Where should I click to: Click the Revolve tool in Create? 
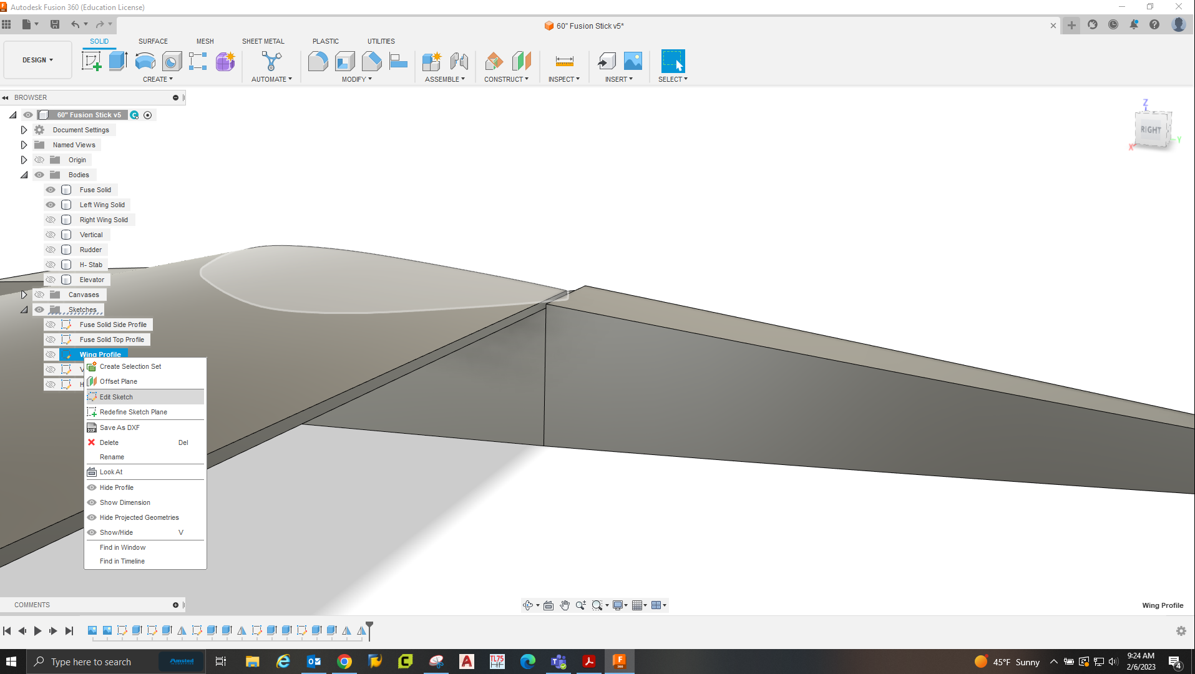pos(145,61)
